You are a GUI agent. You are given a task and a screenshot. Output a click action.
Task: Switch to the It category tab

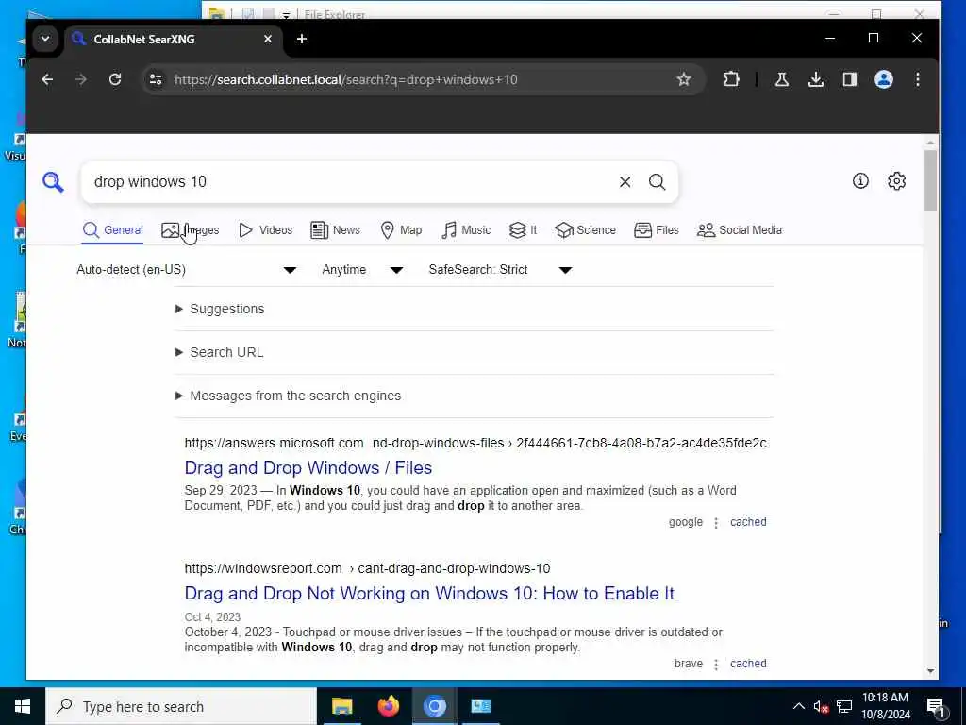click(x=523, y=230)
